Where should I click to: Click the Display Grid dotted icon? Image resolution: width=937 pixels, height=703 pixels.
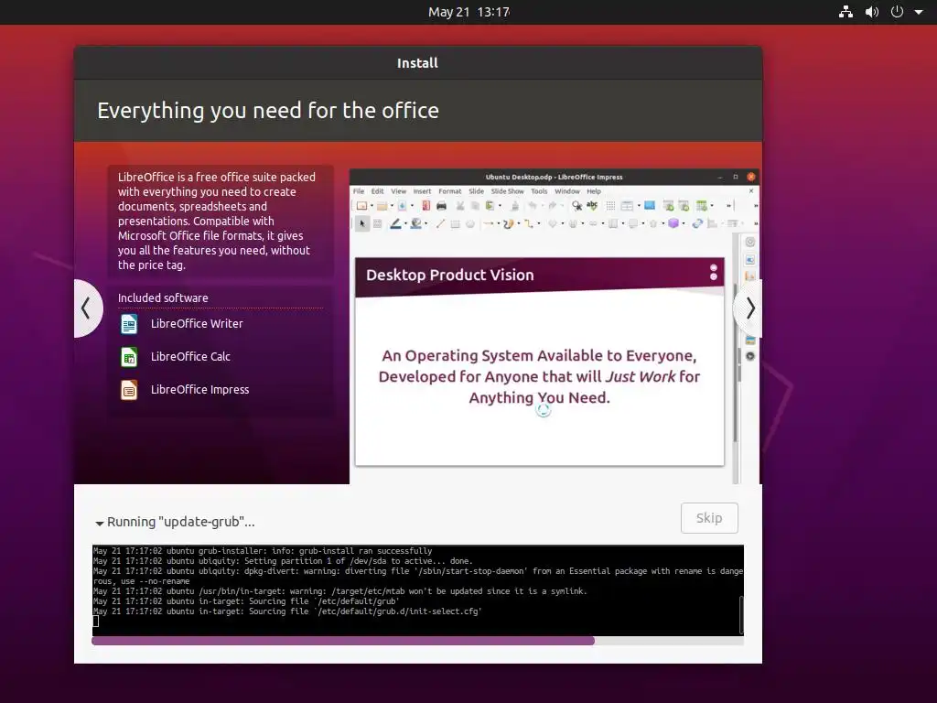click(x=610, y=206)
